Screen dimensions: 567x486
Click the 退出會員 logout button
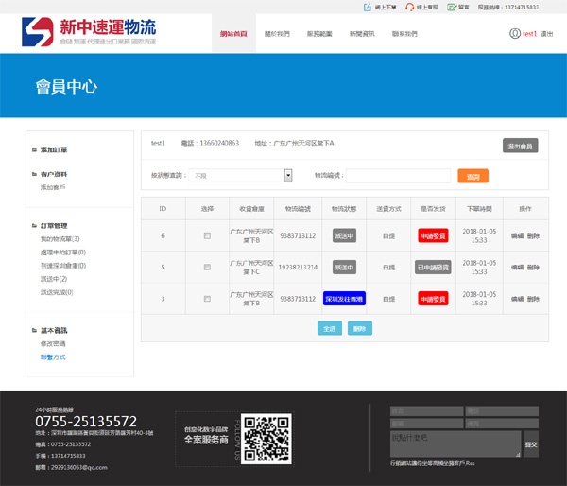coord(520,146)
